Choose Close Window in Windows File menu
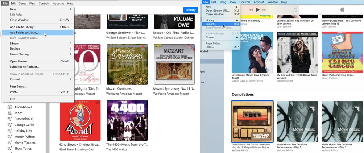The image size is (364, 153). coord(38,20)
